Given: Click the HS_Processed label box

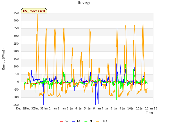Looking at the screenshot, I should (x=34, y=11).
